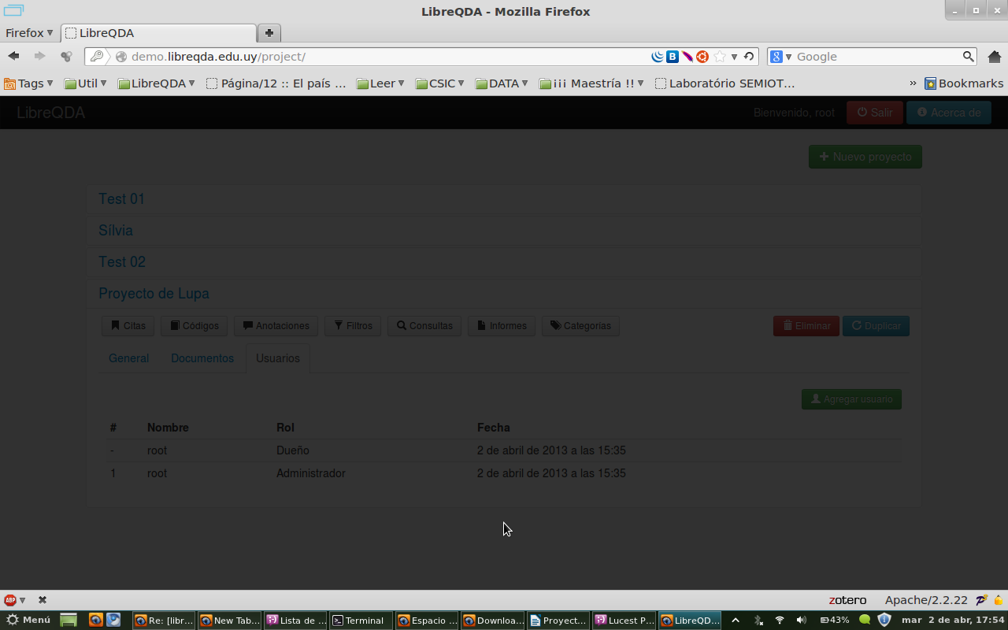1008x630 pixels.
Task: Click the Eliminar project button
Action: tap(806, 326)
